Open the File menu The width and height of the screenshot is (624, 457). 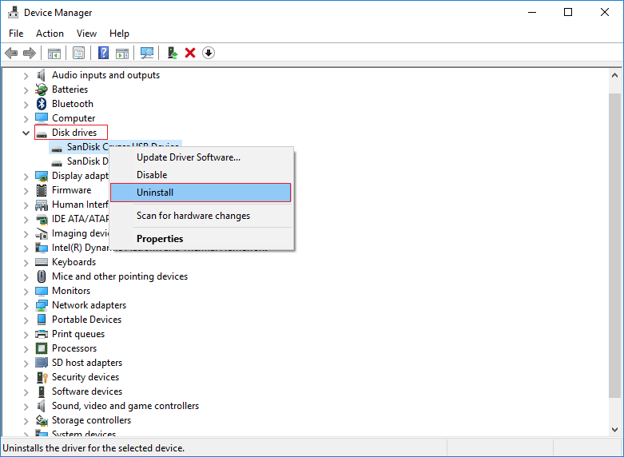16,34
